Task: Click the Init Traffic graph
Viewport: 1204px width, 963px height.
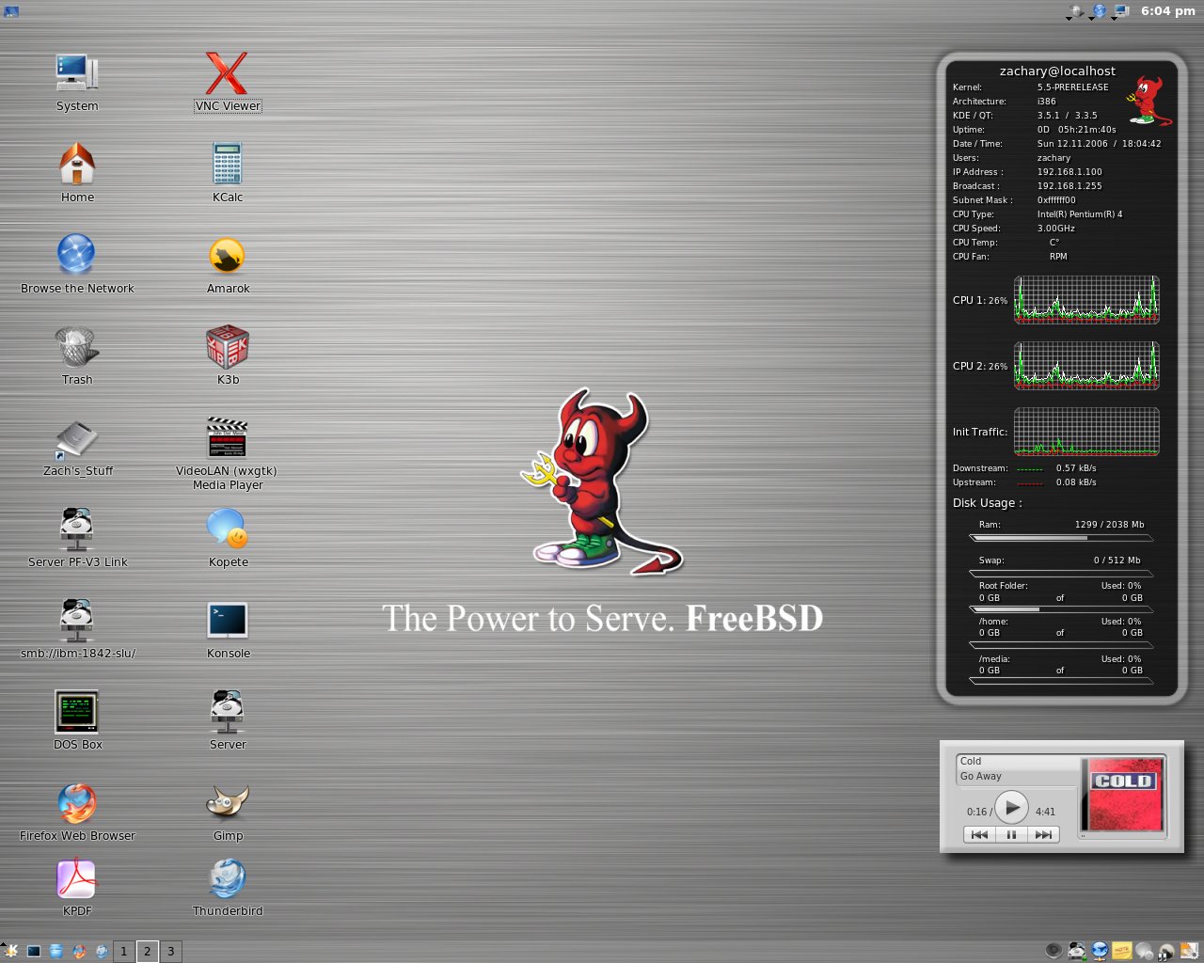Action: [x=1086, y=432]
